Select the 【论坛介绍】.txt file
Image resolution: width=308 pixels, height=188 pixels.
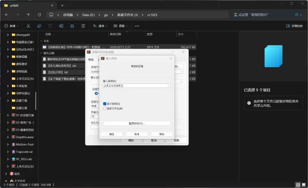pos(58,72)
